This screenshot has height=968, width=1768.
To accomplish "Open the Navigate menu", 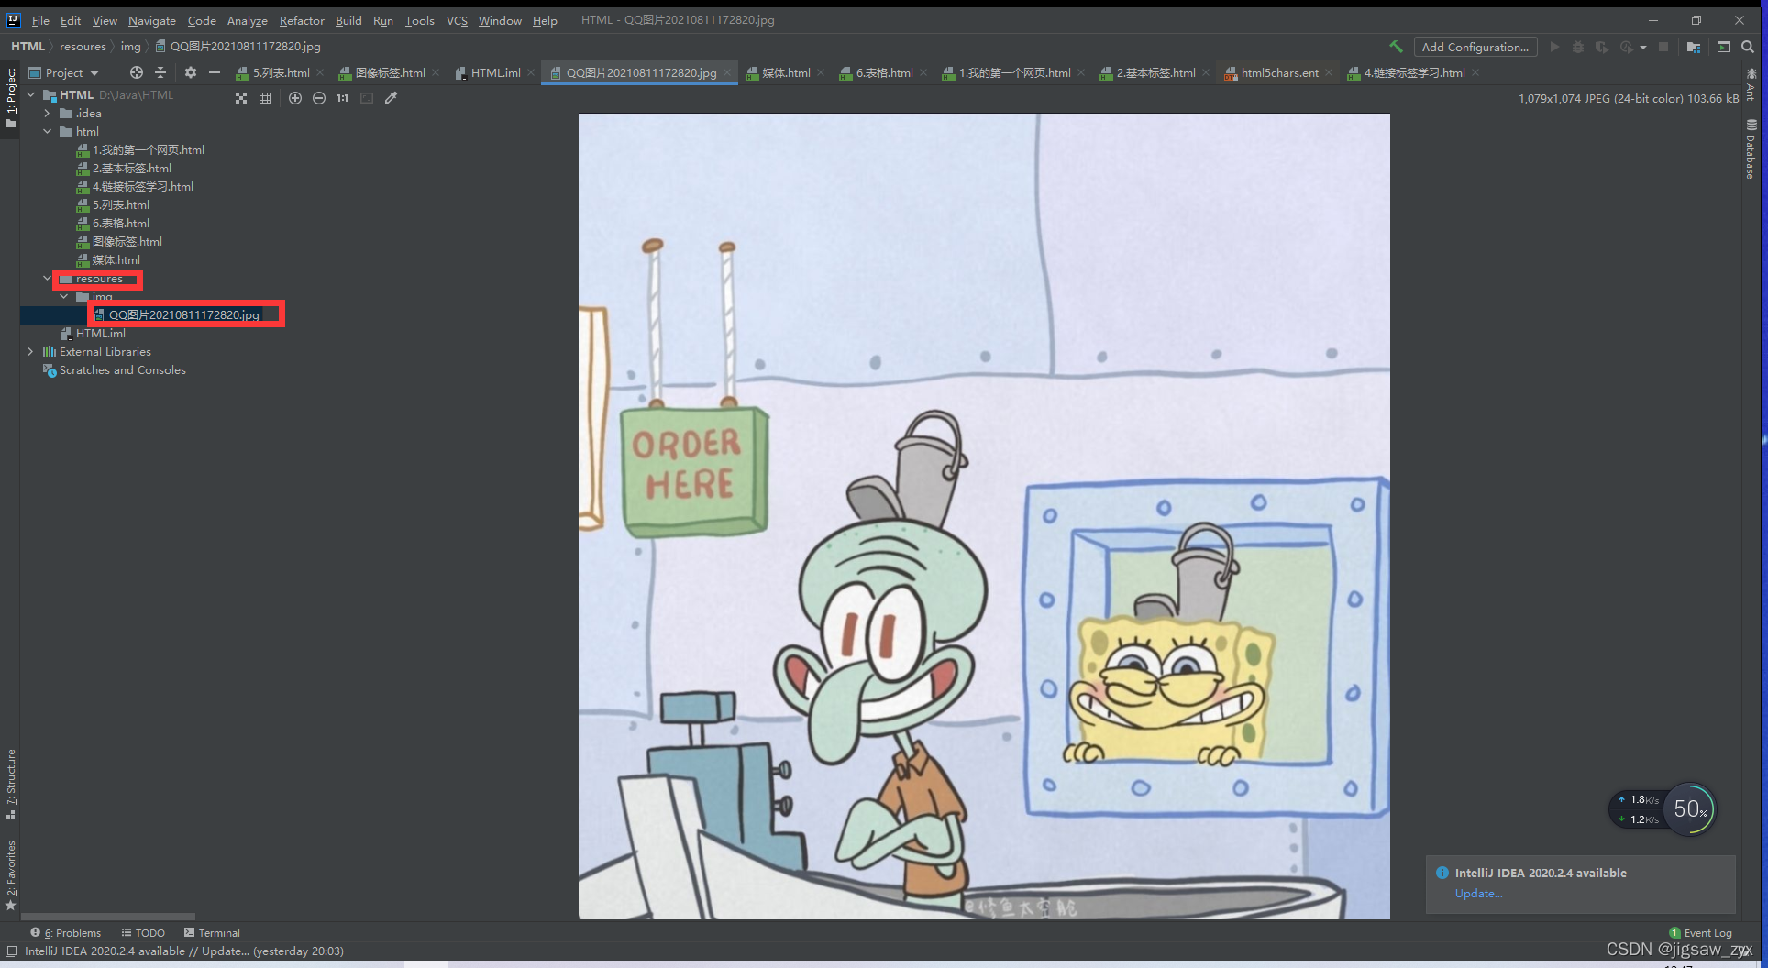I will tap(151, 20).
